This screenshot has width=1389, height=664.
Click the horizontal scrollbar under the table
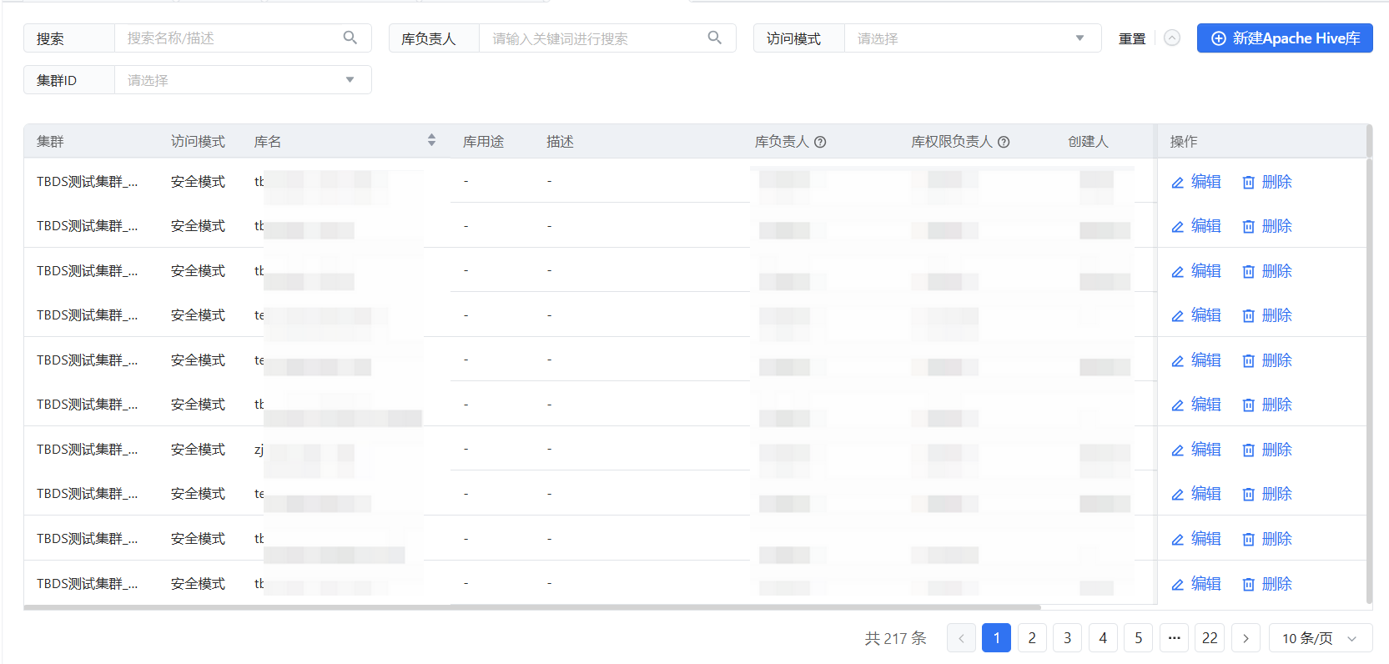[x=532, y=607]
